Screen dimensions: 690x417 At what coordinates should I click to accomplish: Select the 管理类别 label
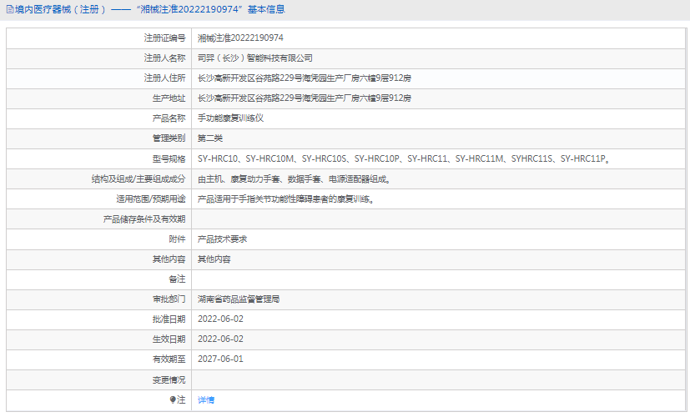tap(169, 138)
